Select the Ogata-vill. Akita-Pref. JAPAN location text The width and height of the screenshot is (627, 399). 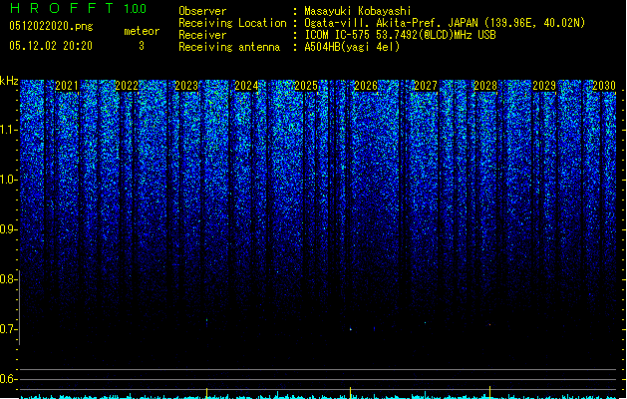445,23
